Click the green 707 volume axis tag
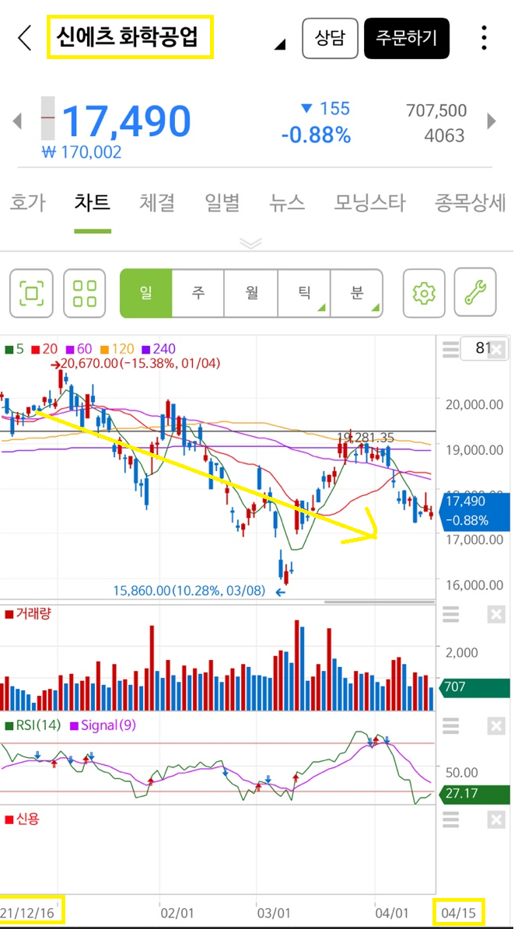Screen dimensions: 518x929 [x=474, y=688]
